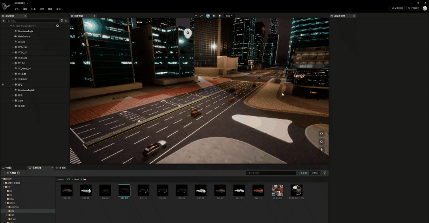
Task: Switch to the first bottom panel tab
Action: pos(7,168)
